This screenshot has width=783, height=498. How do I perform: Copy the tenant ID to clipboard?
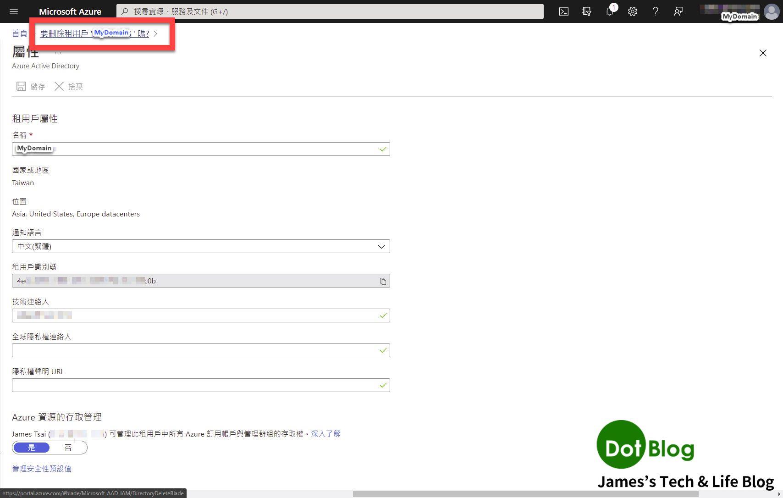(x=383, y=281)
